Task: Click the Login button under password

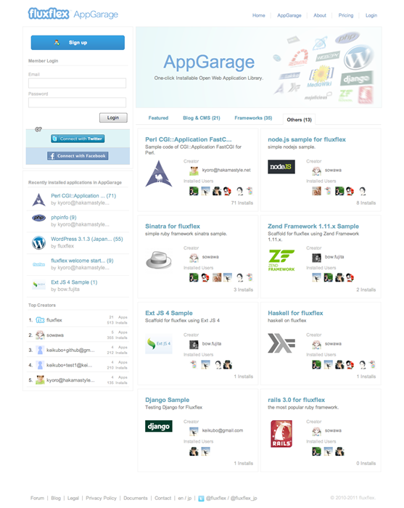Action: click(x=113, y=118)
